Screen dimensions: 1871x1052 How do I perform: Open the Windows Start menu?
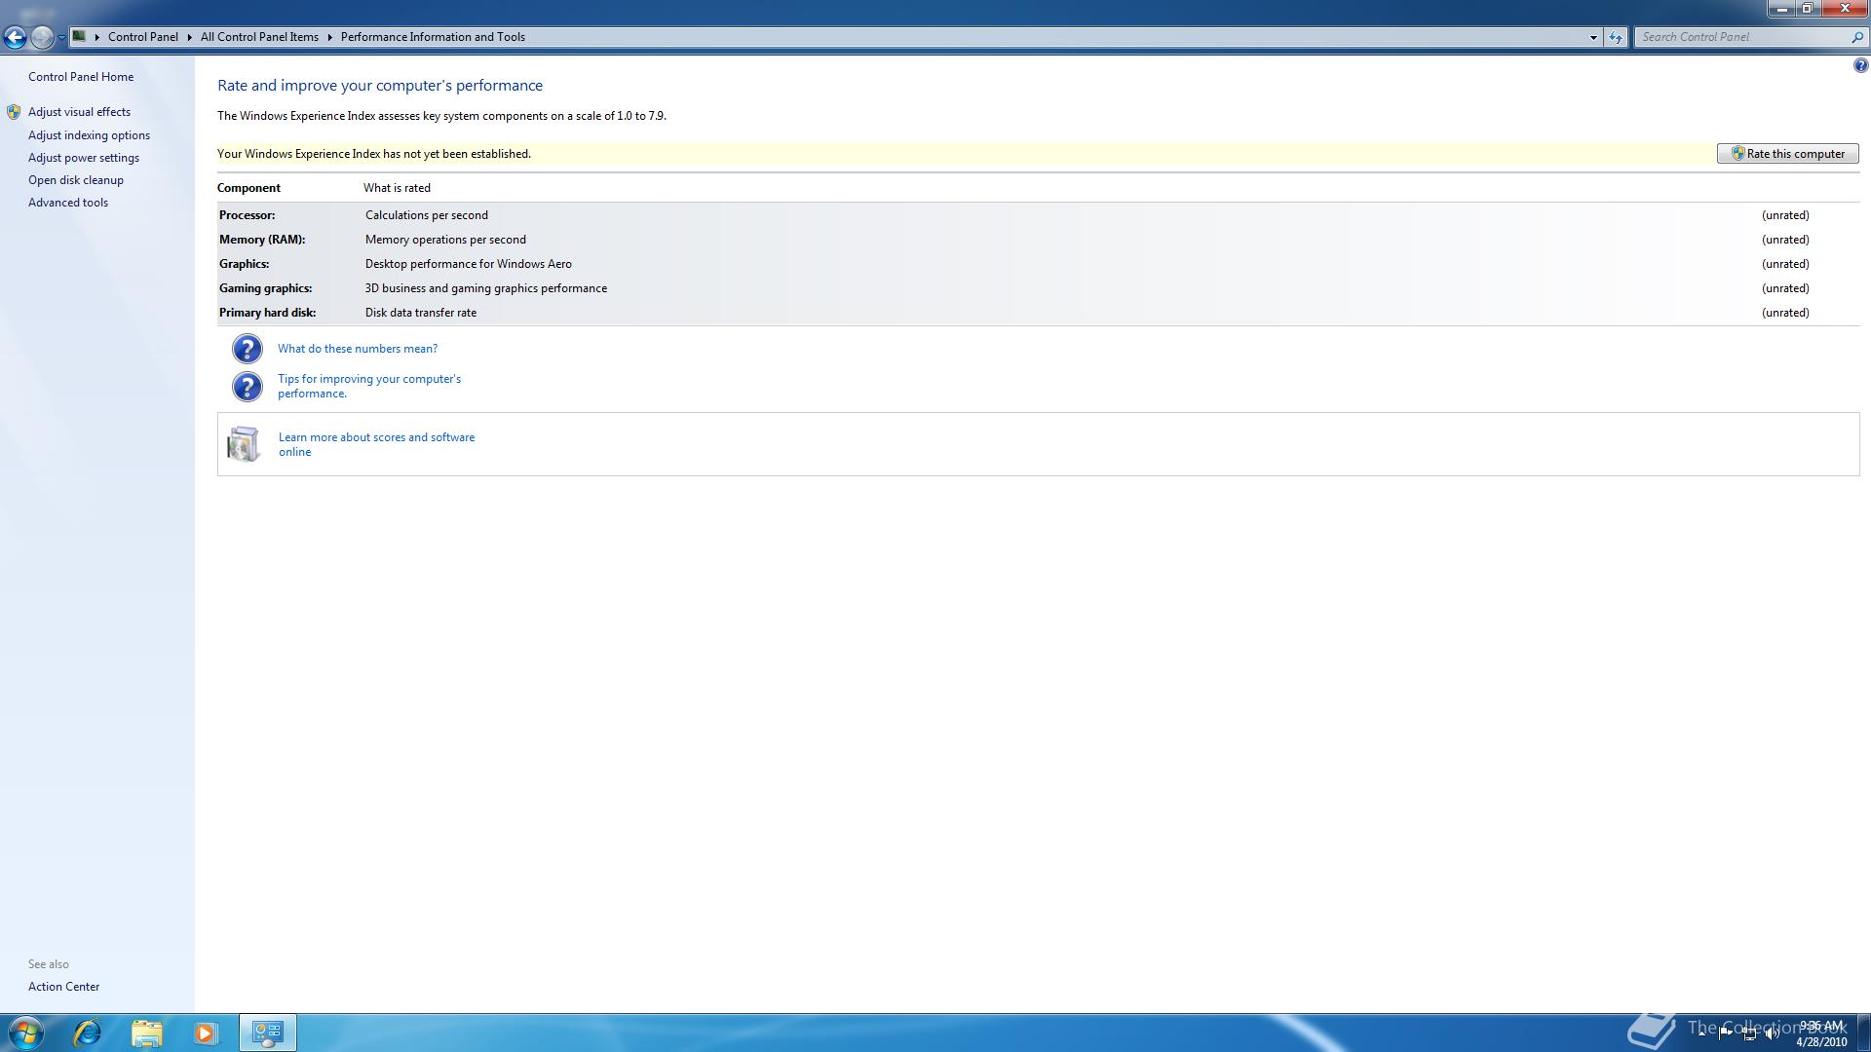pyautogui.click(x=25, y=1033)
